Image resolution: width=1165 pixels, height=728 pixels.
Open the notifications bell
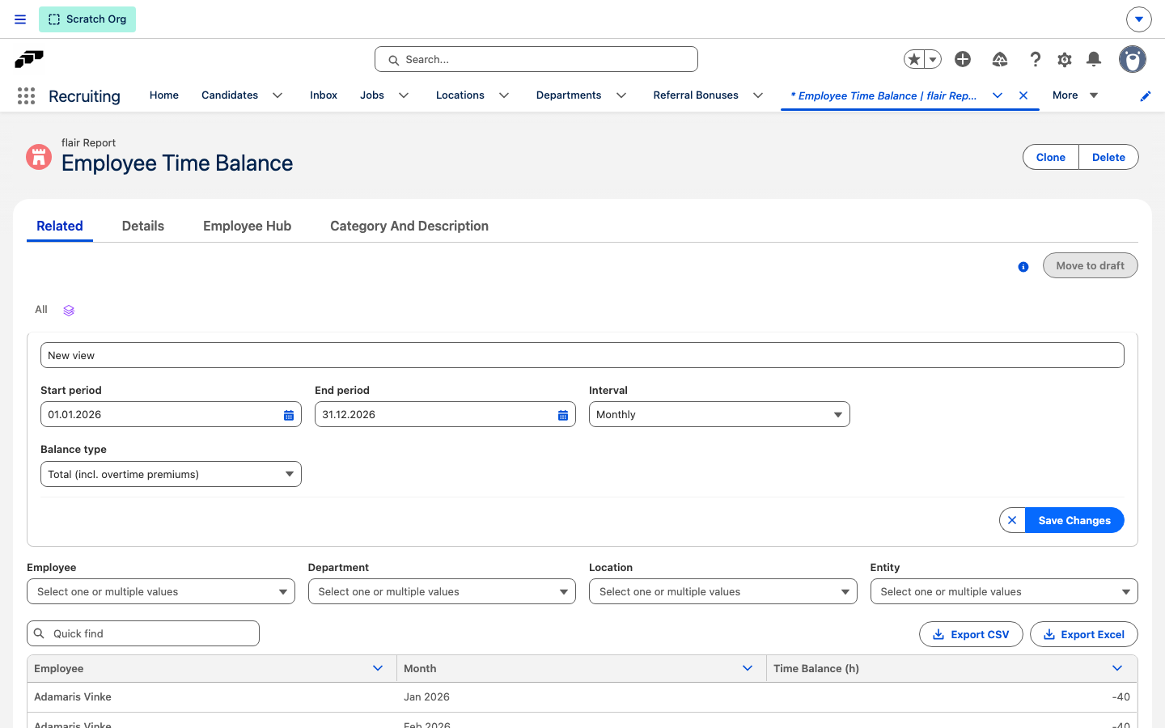coord(1094,59)
